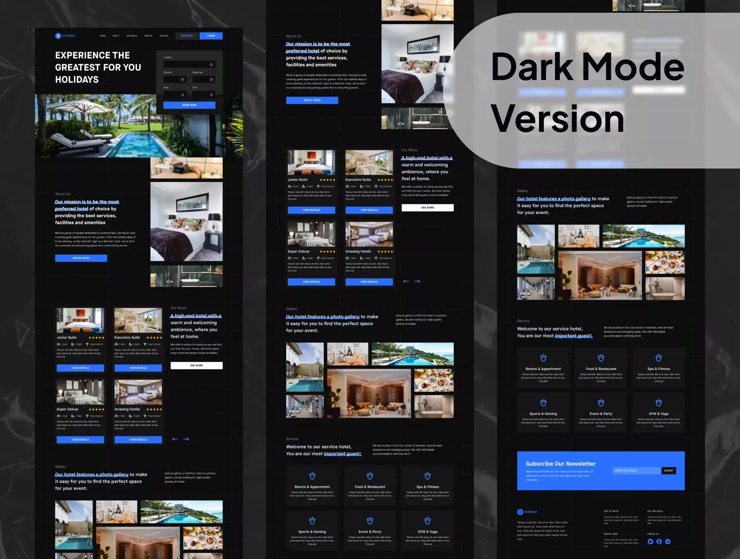Viewport: 740px width, 559px height.
Task: Open the GALLERY nav item
Action: pos(164,36)
